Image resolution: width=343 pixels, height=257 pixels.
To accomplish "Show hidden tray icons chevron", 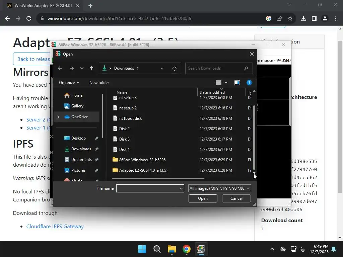I will point(272,249).
